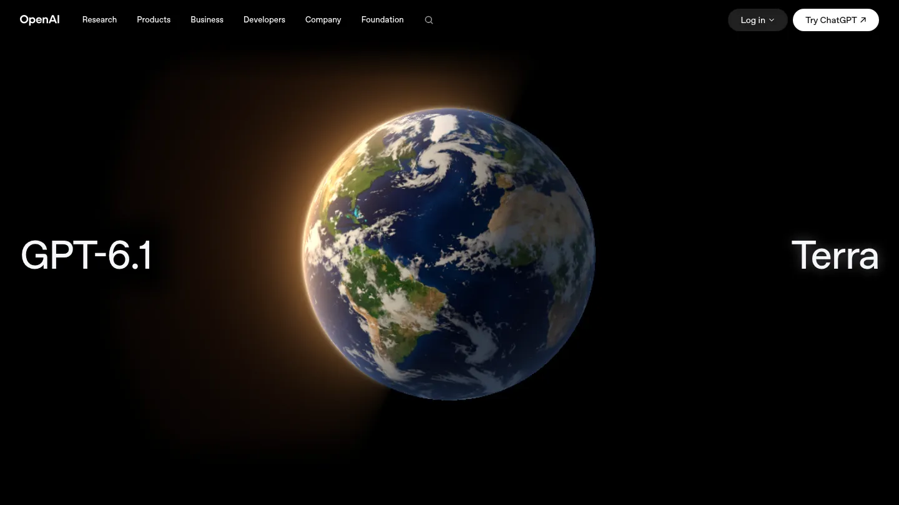Screen dimensions: 899x505
Task: Click the OpenAI logo
Action: click(40, 20)
